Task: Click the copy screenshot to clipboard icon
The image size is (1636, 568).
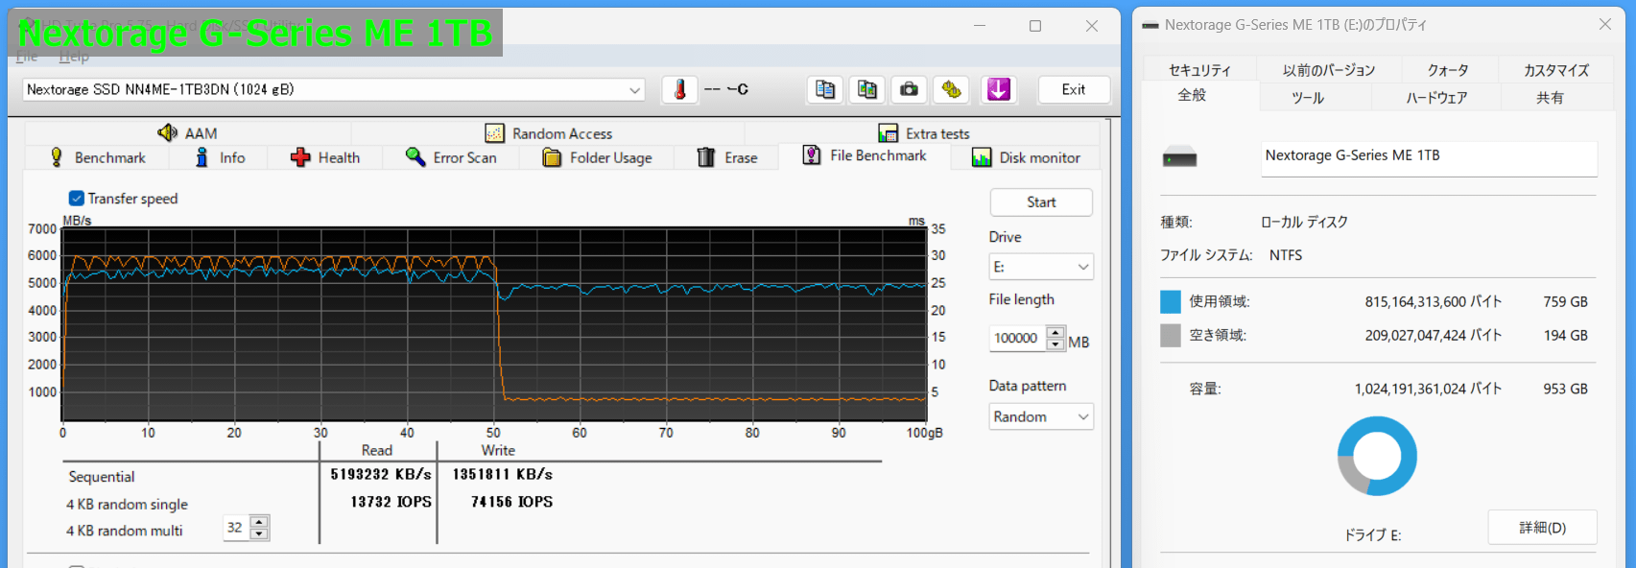Action: coord(867,89)
